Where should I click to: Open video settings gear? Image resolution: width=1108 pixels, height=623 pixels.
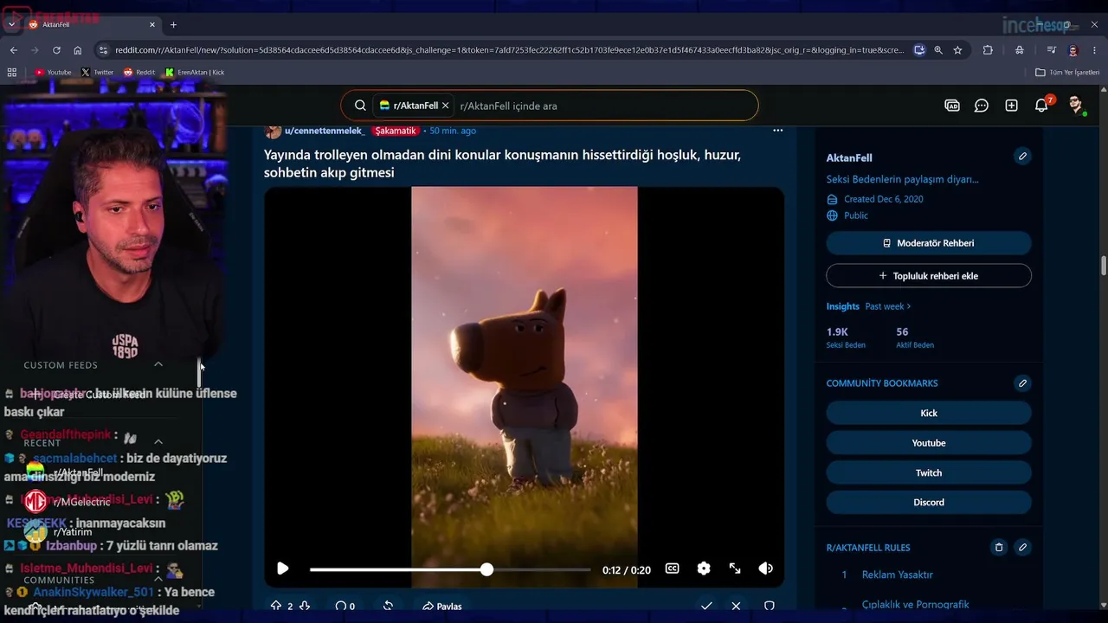click(704, 568)
